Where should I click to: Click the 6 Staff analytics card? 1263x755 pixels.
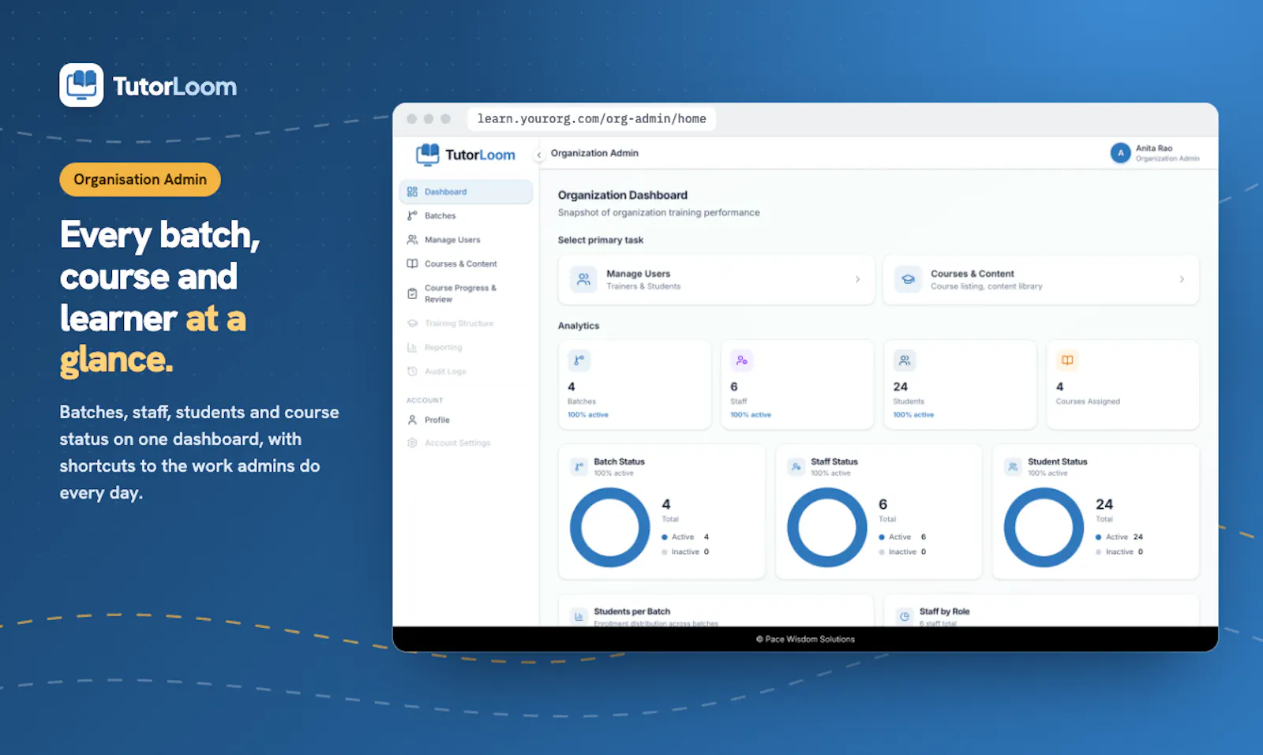[797, 385]
